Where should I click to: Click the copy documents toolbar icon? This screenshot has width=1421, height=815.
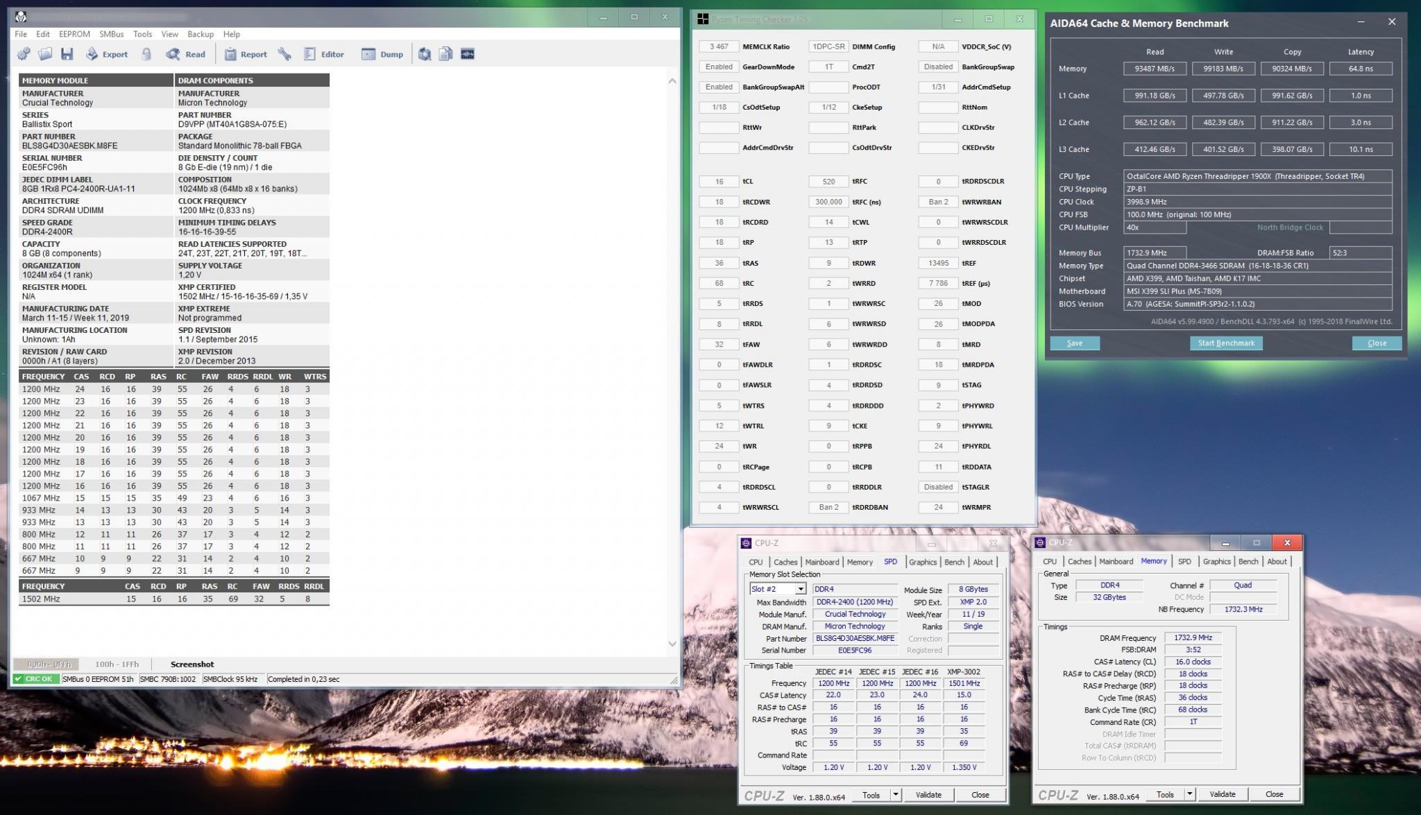pos(446,54)
